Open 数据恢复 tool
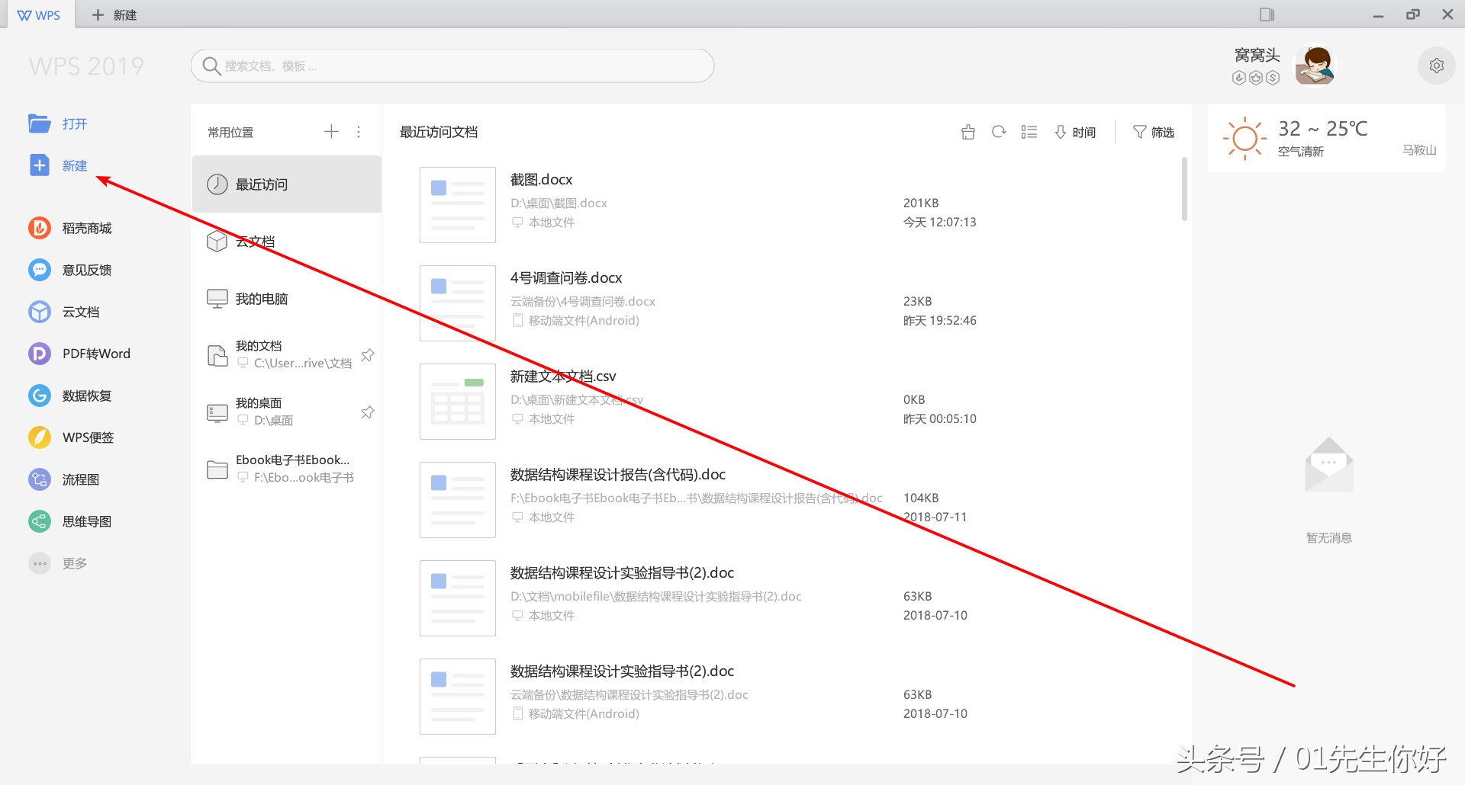 point(70,396)
